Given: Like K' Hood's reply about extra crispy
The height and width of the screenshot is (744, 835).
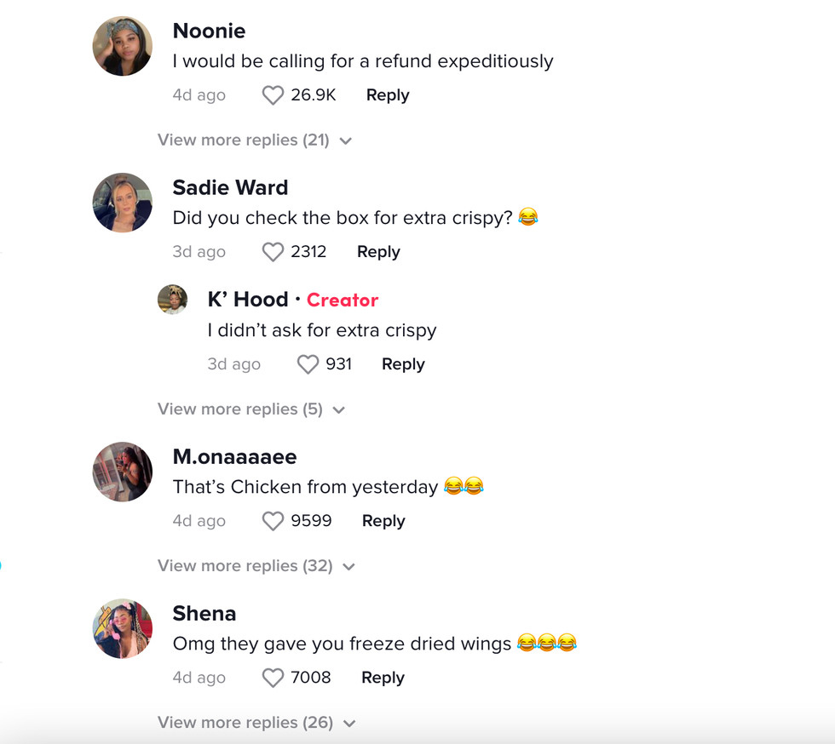Looking at the screenshot, I should coord(308,363).
